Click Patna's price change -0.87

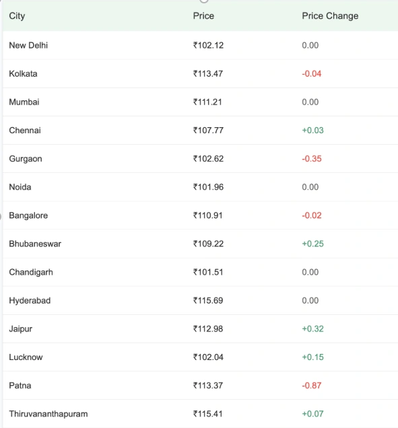(x=312, y=386)
